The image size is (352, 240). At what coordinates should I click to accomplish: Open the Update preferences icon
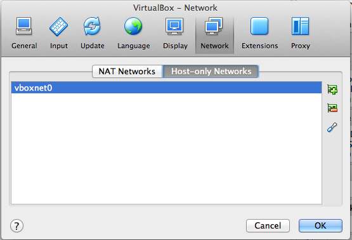point(92,26)
